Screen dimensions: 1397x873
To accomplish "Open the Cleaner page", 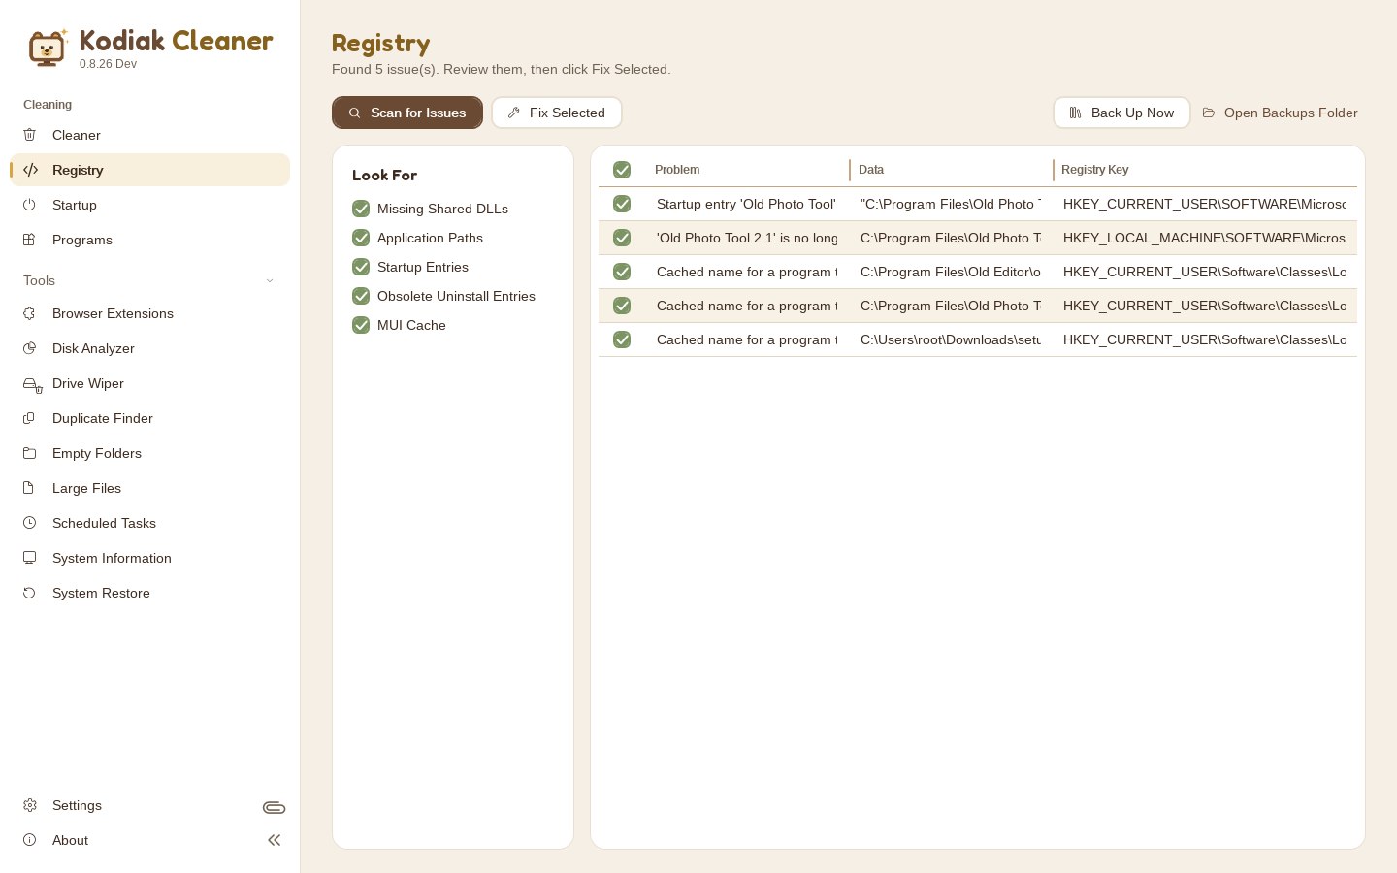I will [x=150, y=135].
